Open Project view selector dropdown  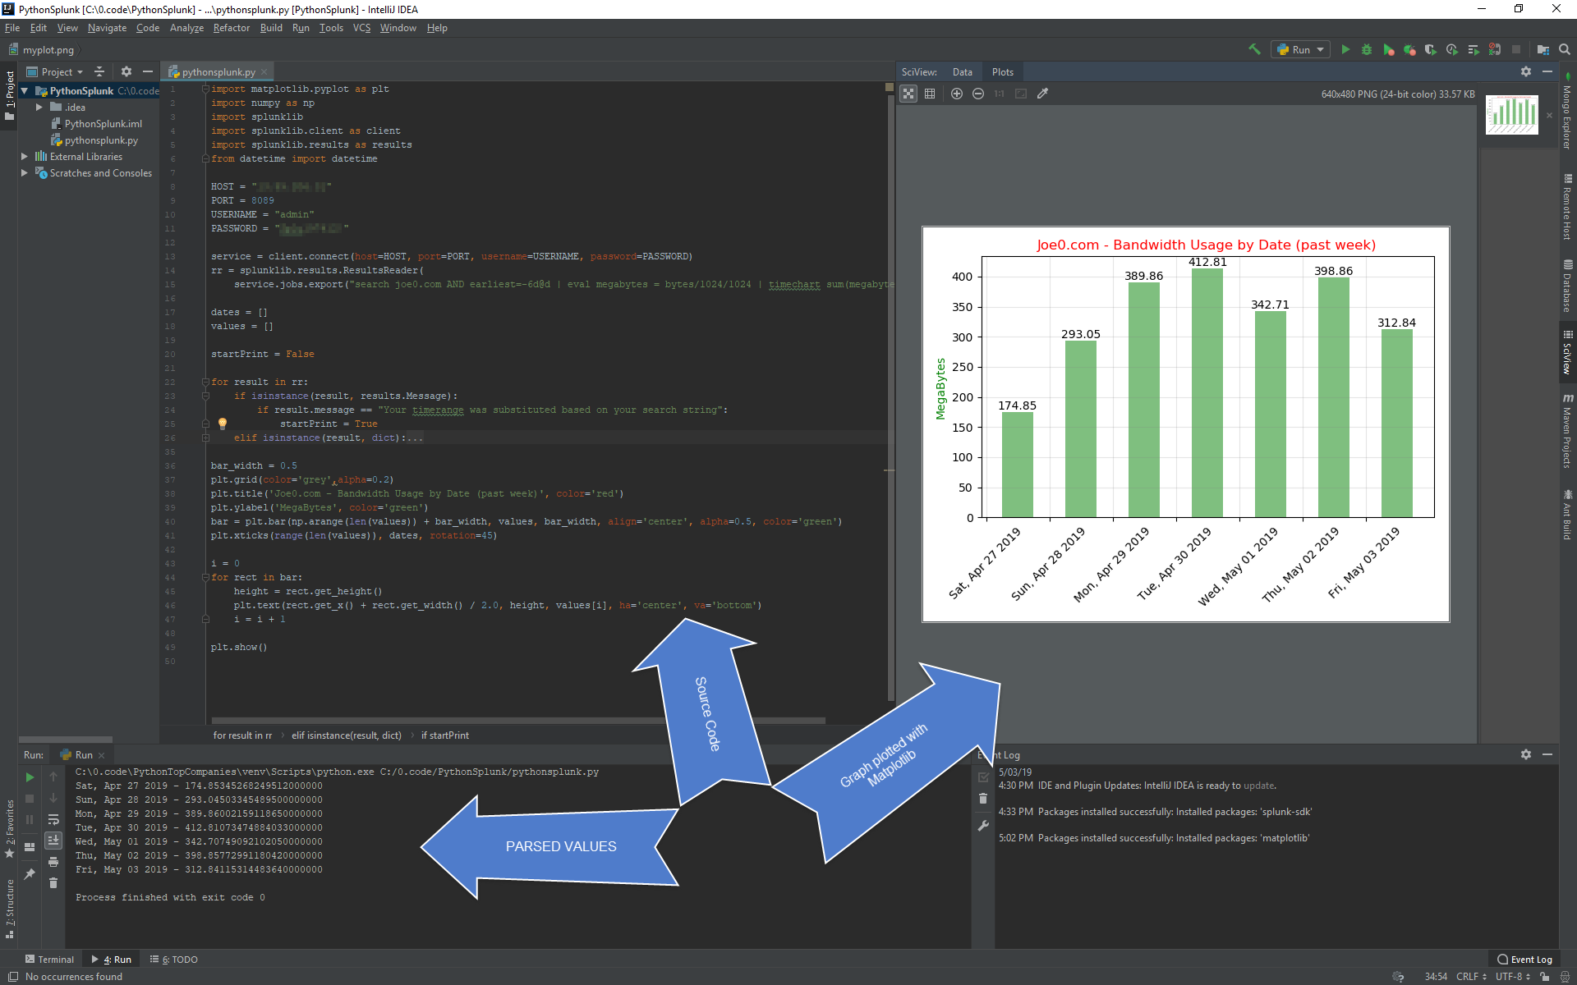tap(55, 71)
